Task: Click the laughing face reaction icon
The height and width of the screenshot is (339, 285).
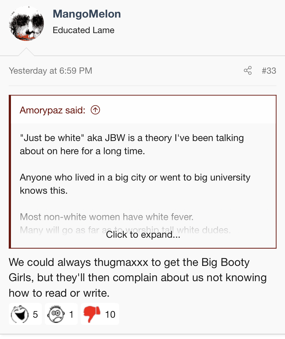Action: pyautogui.click(x=20, y=314)
